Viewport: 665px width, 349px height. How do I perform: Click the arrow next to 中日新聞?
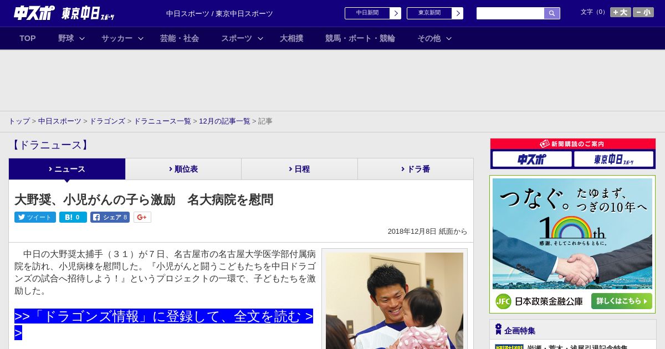pos(396,13)
